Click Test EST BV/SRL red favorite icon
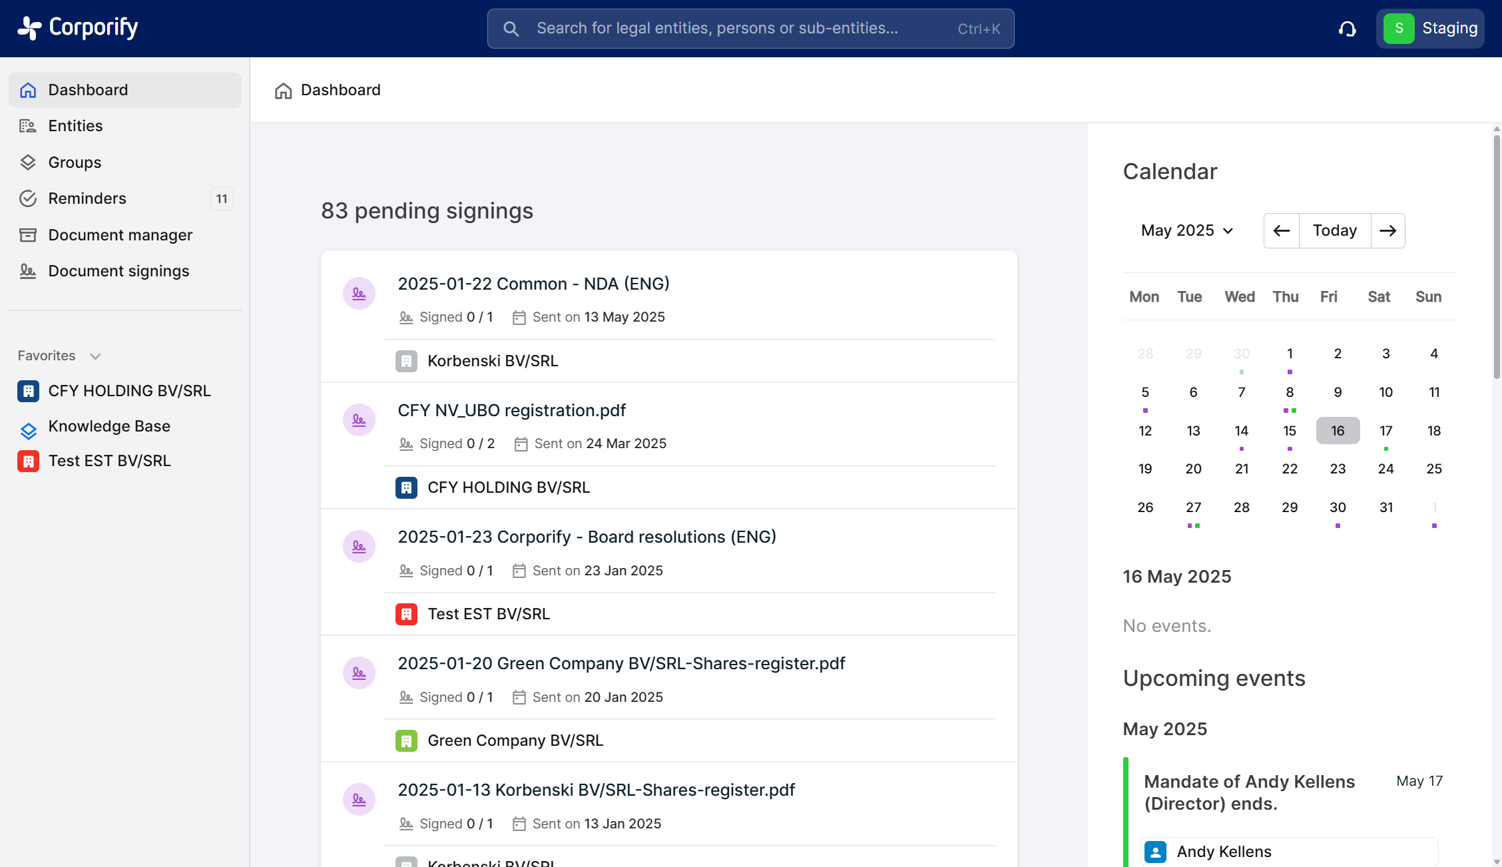The width and height of the screenshot is (1502, 867). [28, 461]
